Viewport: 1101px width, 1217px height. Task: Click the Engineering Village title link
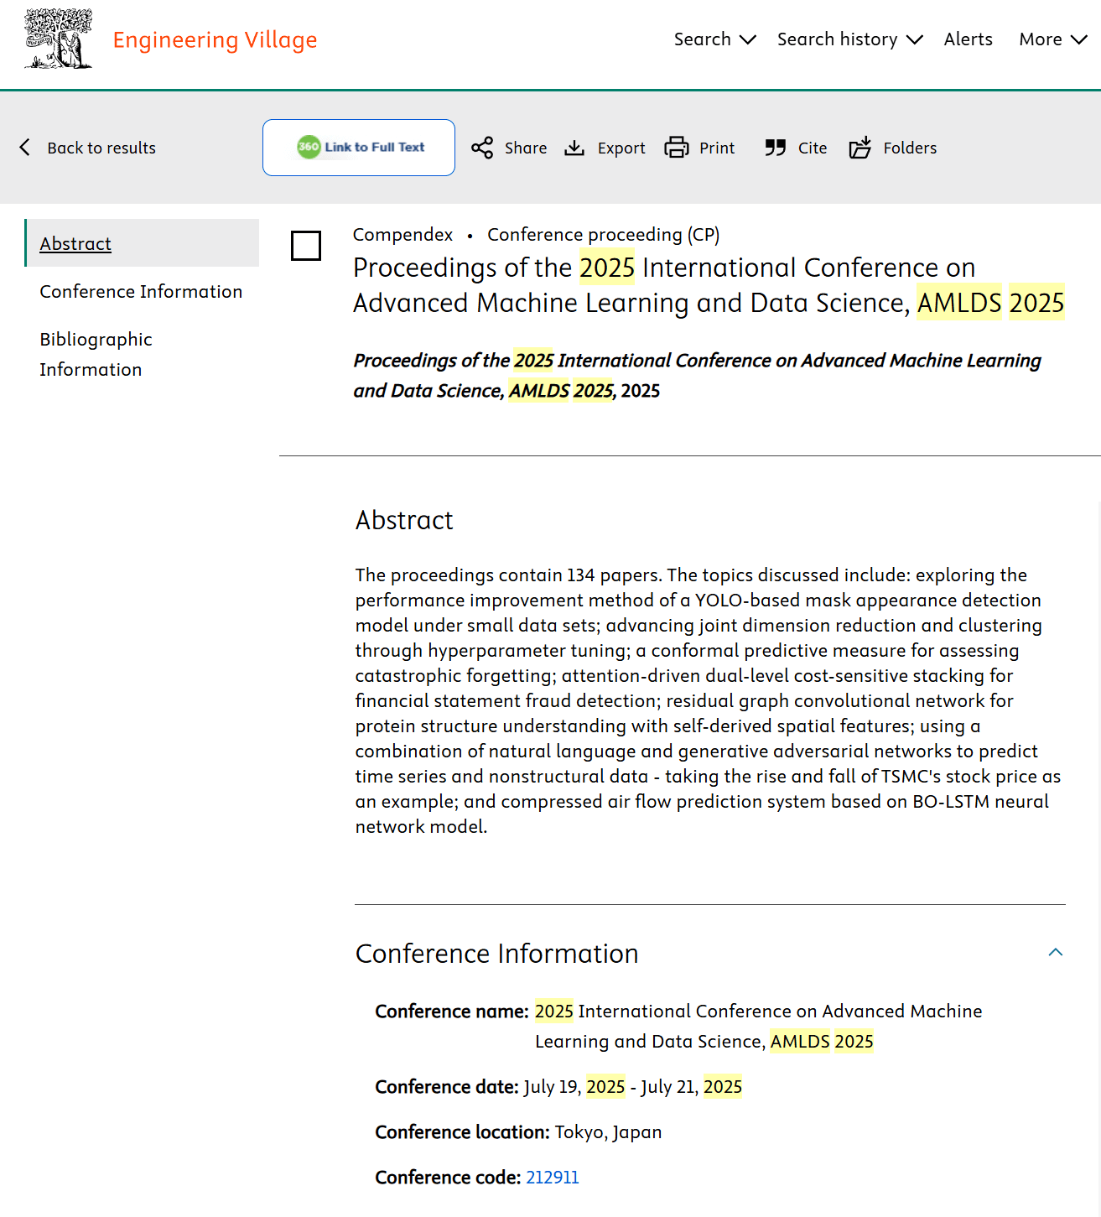pyautogui.click(x=215, y=40)
